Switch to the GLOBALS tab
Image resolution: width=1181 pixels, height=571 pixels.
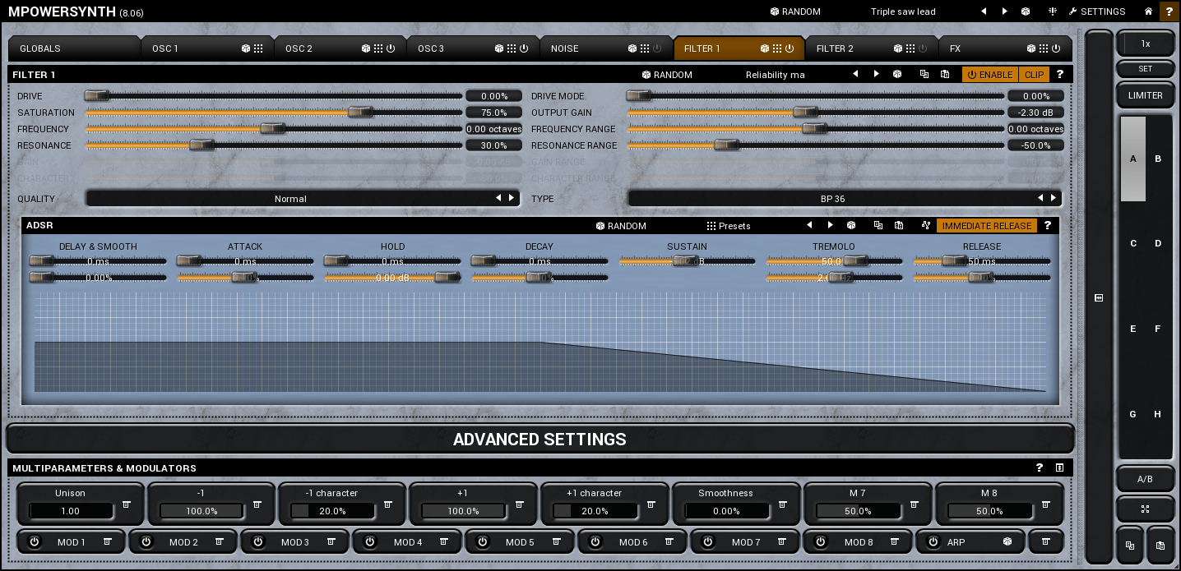41,48
